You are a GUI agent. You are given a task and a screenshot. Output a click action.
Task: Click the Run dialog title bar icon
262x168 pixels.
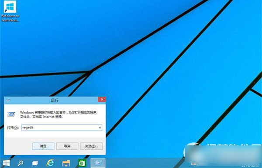point(8,100)
